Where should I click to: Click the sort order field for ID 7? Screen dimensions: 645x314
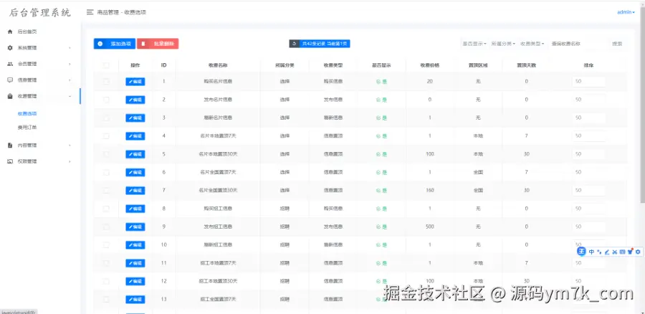click(588, 190)
